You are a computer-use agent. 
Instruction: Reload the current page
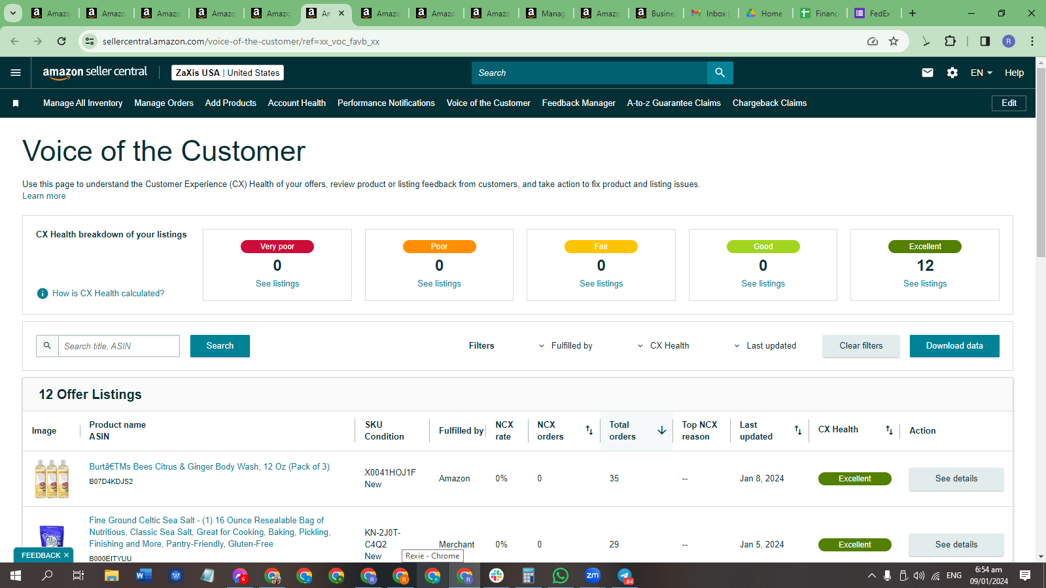pyautogui.click(x=61, y=41)
